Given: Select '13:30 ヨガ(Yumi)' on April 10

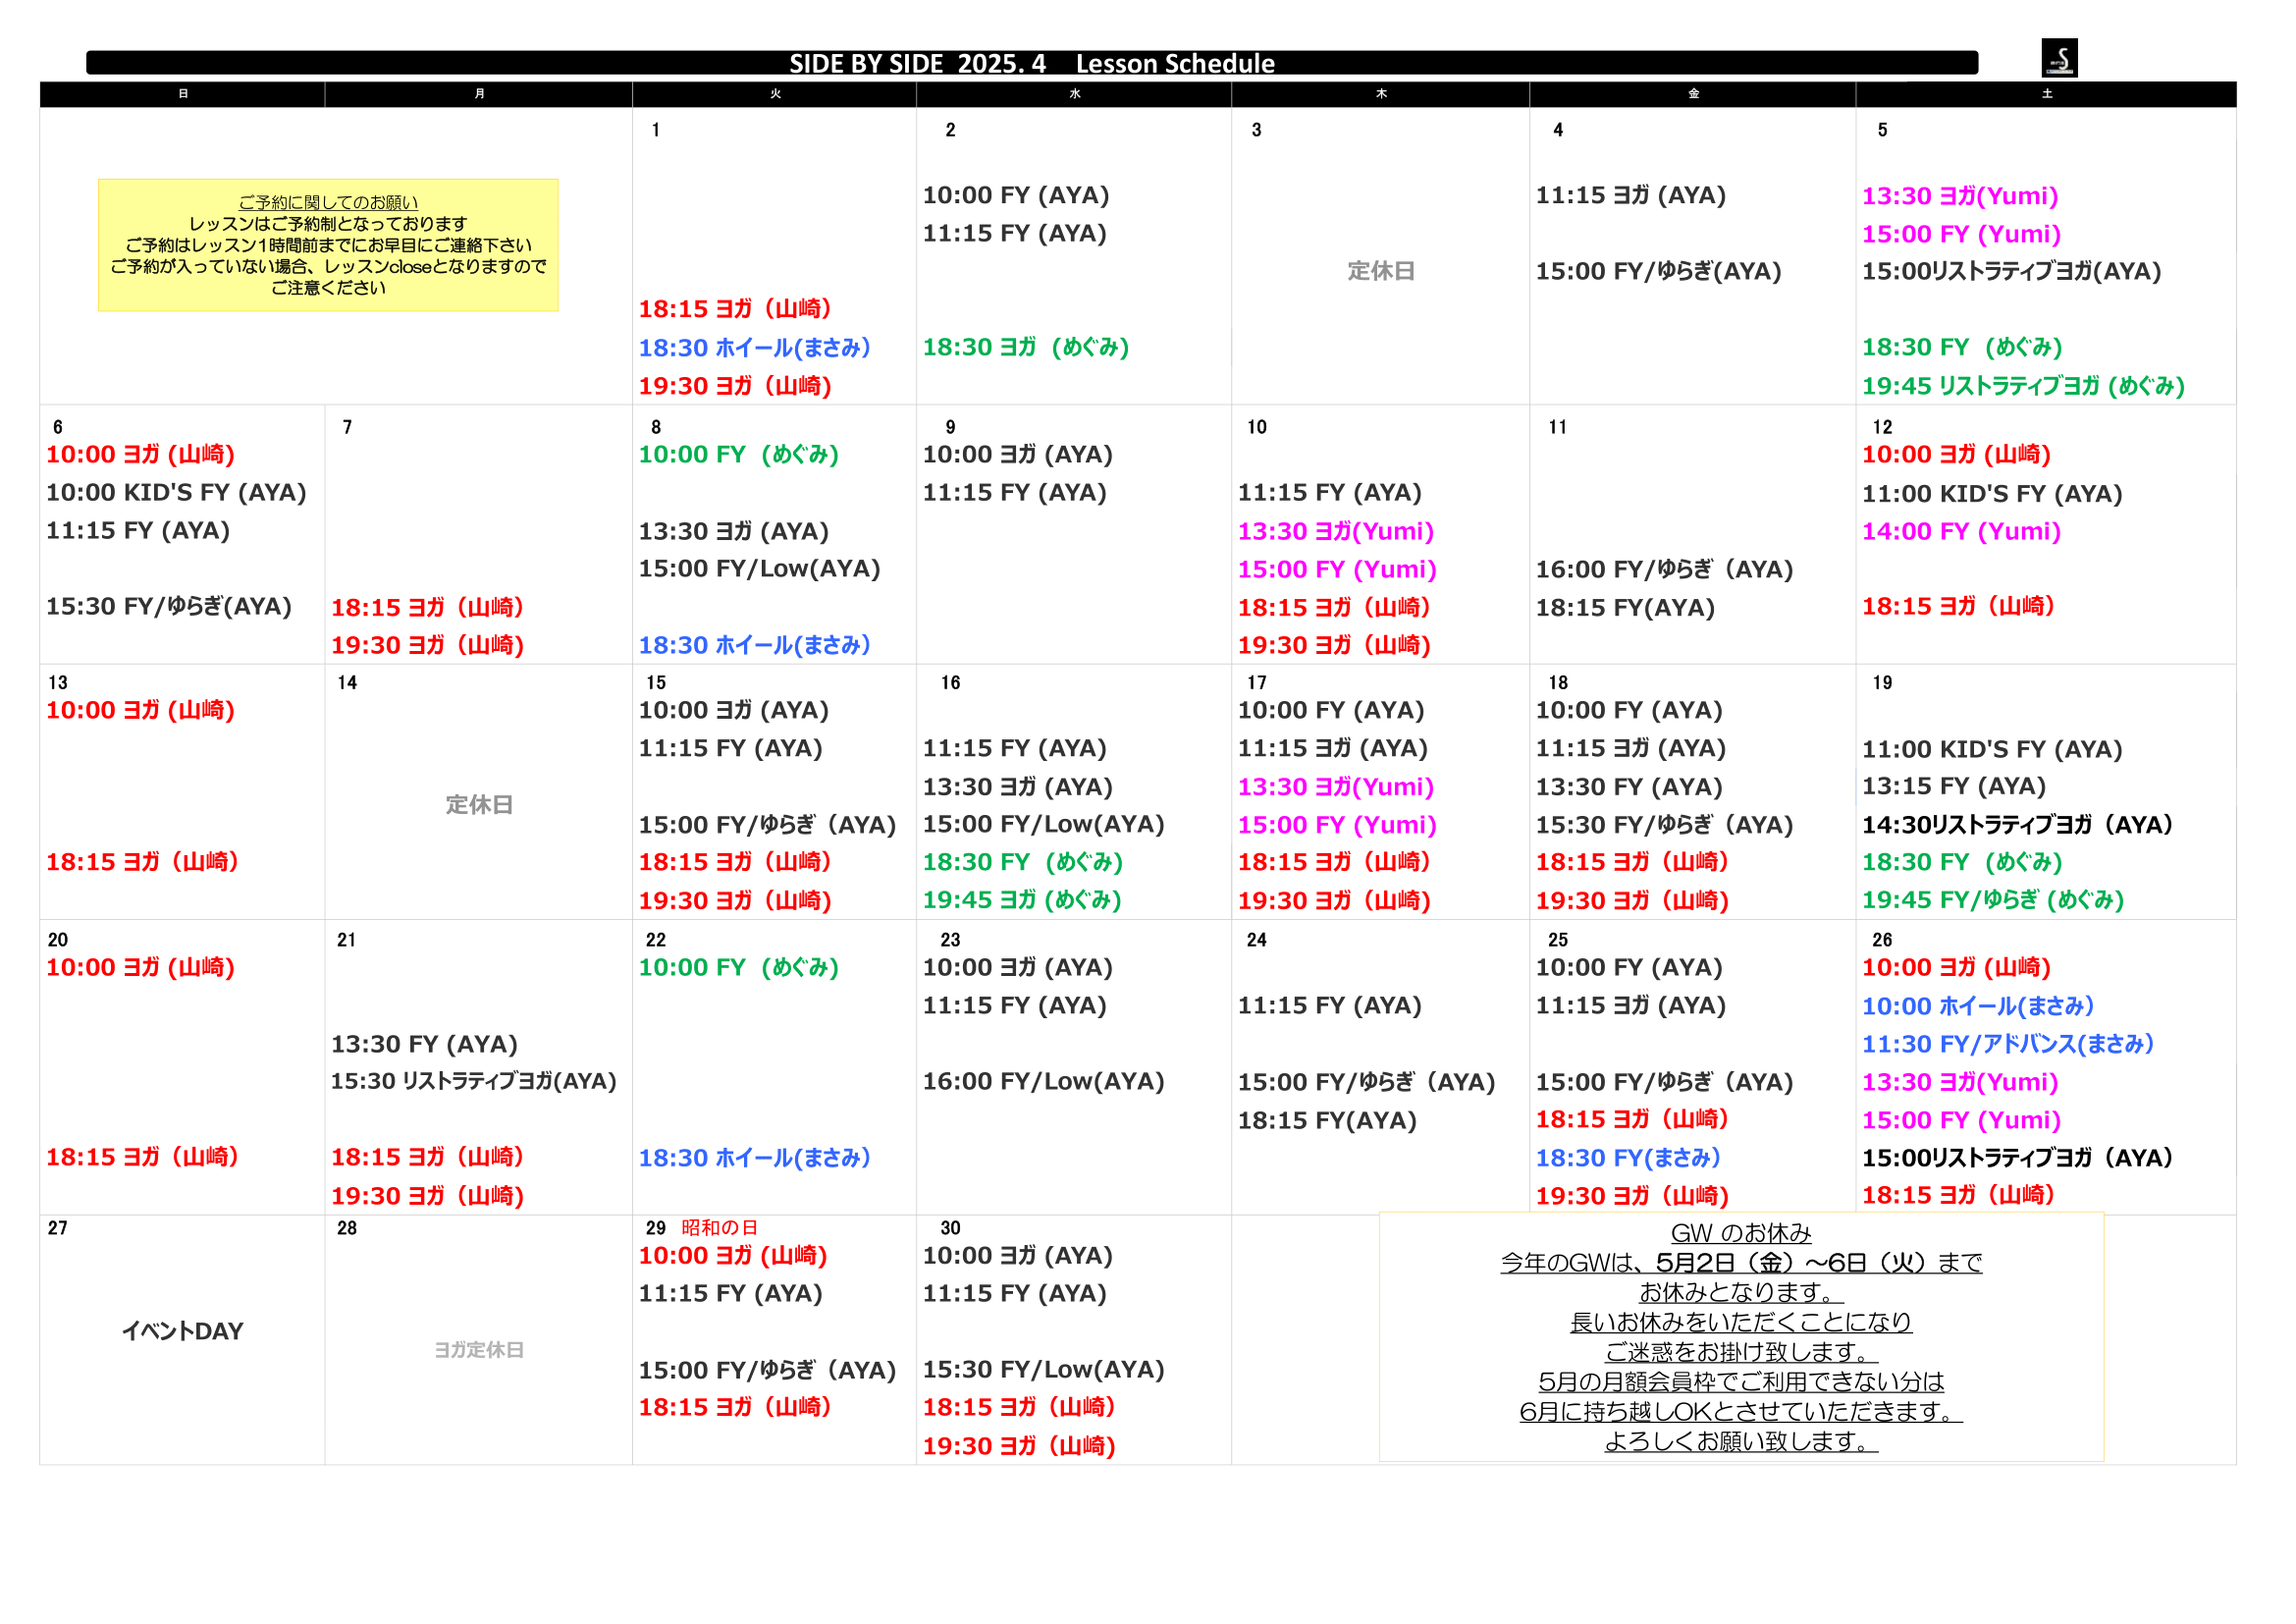Looking at the screenshot, I should pyautogui.click(x=1336, y=531).
